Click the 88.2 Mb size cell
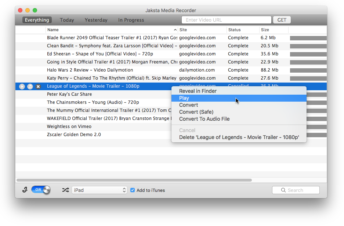This screenshot has width=344, height=226. 269,70
